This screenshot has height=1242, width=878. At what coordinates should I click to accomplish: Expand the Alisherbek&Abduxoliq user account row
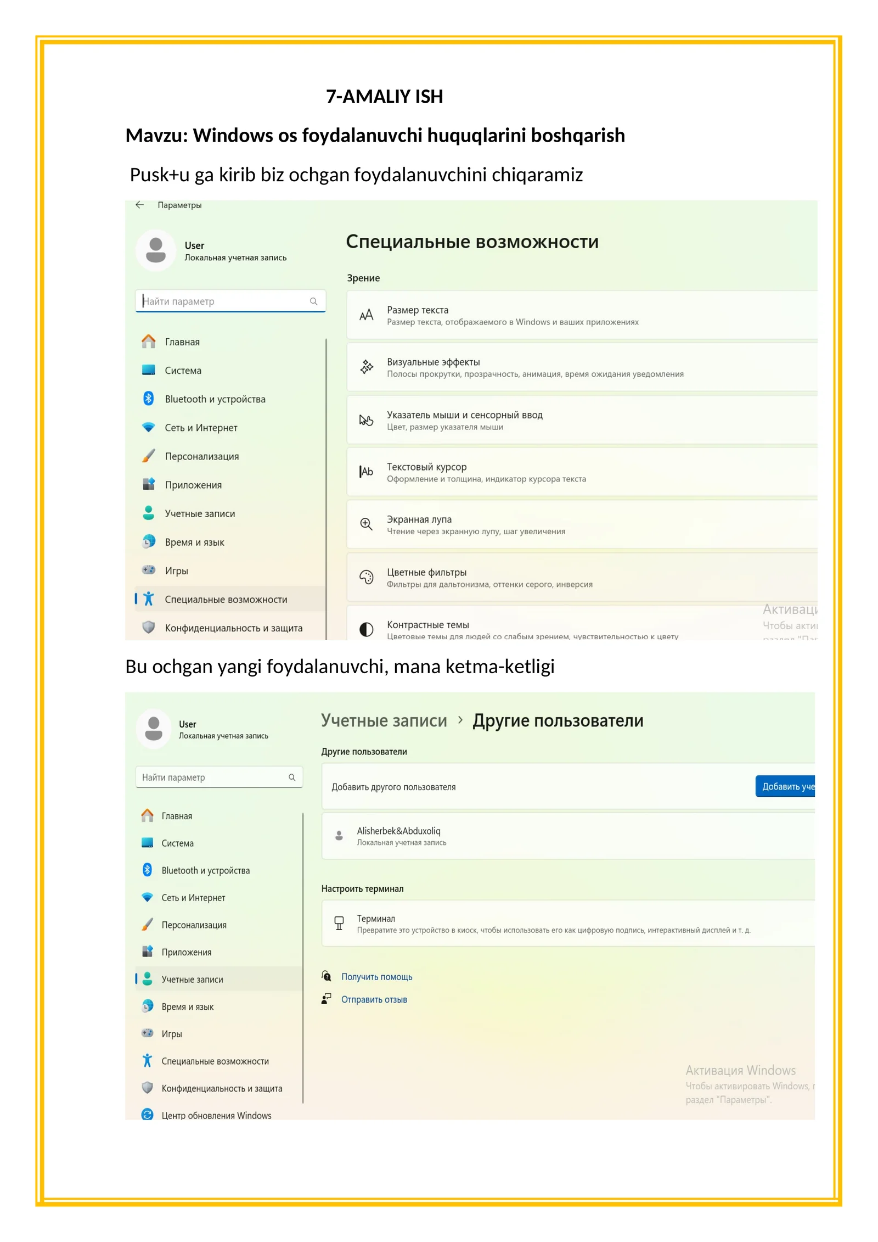coord(568,836)
